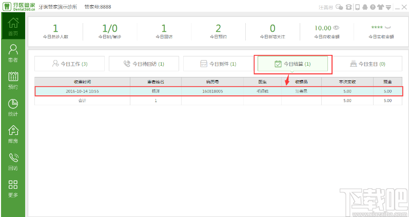Switch to the 今日工作 (3) tab

point(69,64)
